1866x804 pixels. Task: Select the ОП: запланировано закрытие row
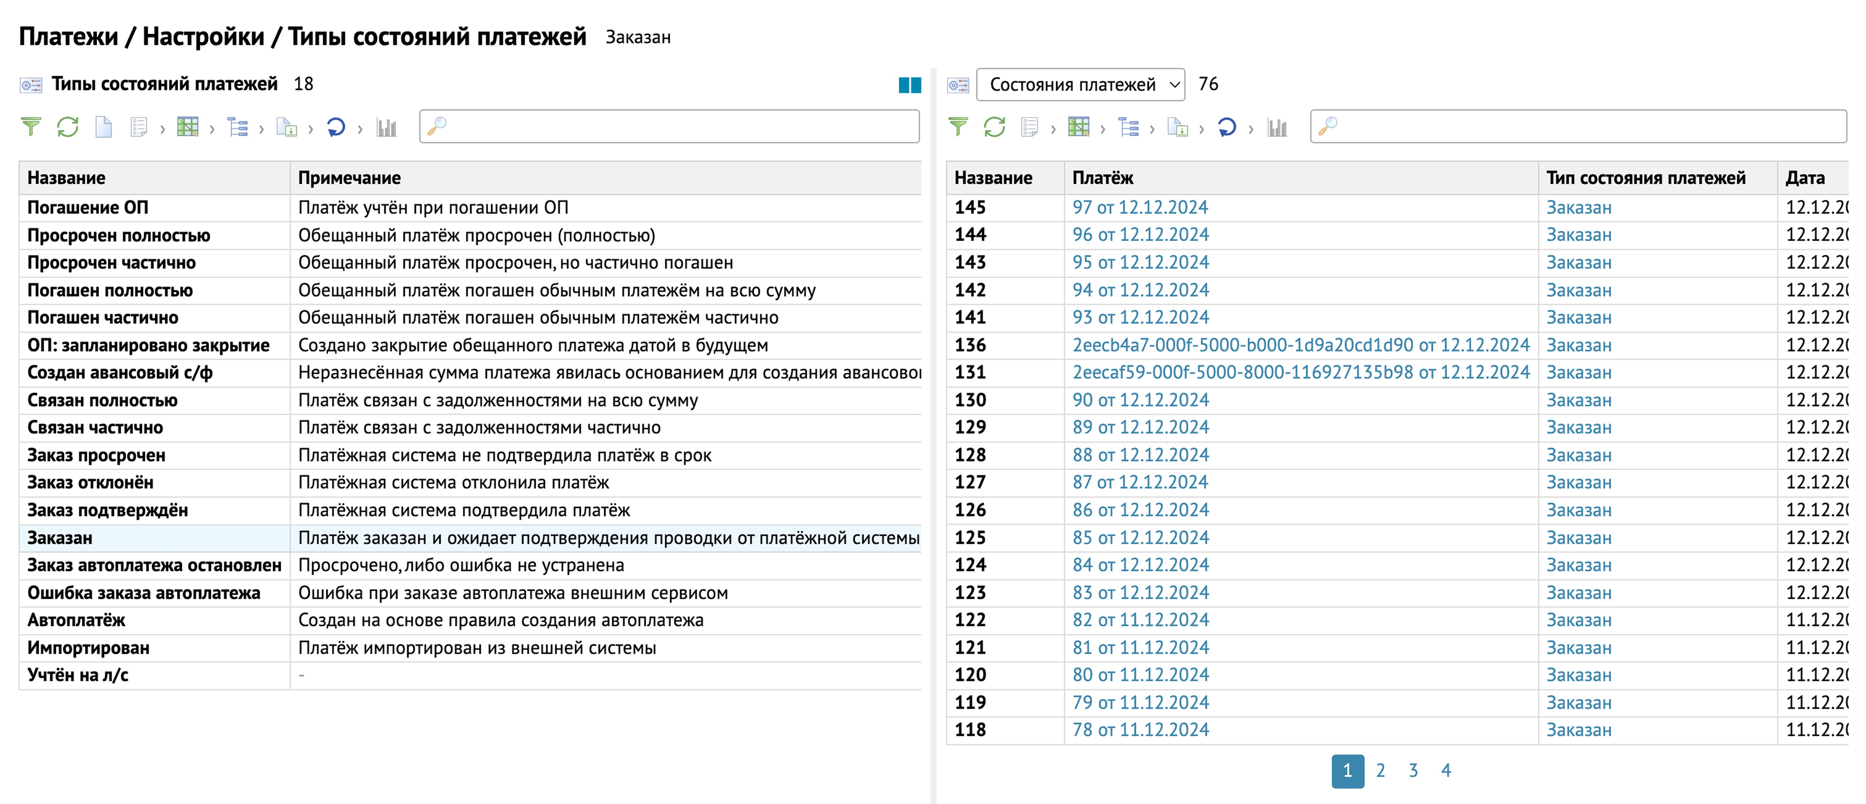(x=470, y=345)
